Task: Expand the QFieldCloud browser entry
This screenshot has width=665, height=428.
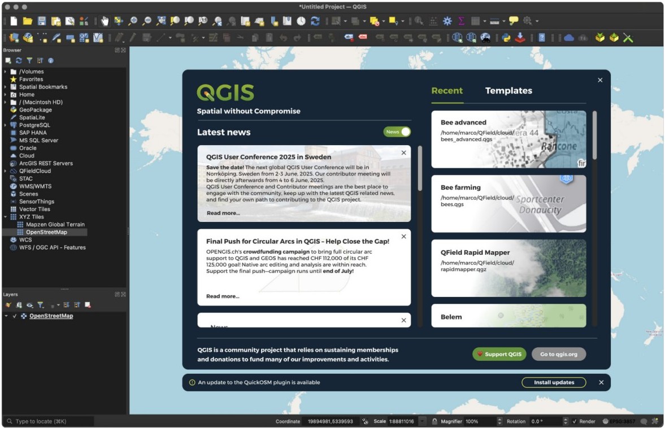Action: pos(6,171)
